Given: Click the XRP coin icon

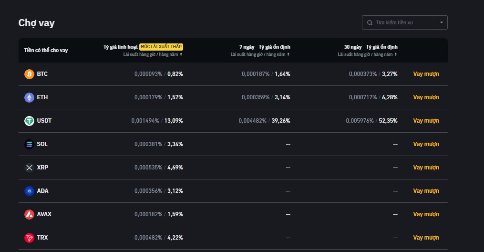Looking at the screenshot, I should pyautogui.click(x=29, y=168).
